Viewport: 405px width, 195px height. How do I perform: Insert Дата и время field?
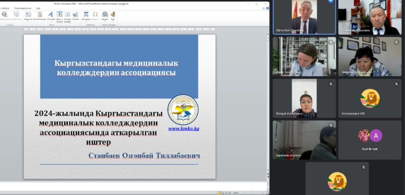(59, 16)
